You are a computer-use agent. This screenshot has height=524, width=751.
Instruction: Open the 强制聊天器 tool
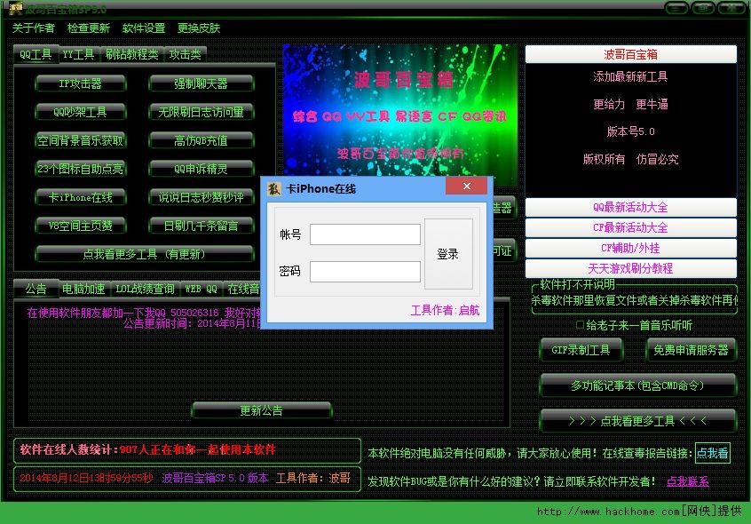[203, 83]
